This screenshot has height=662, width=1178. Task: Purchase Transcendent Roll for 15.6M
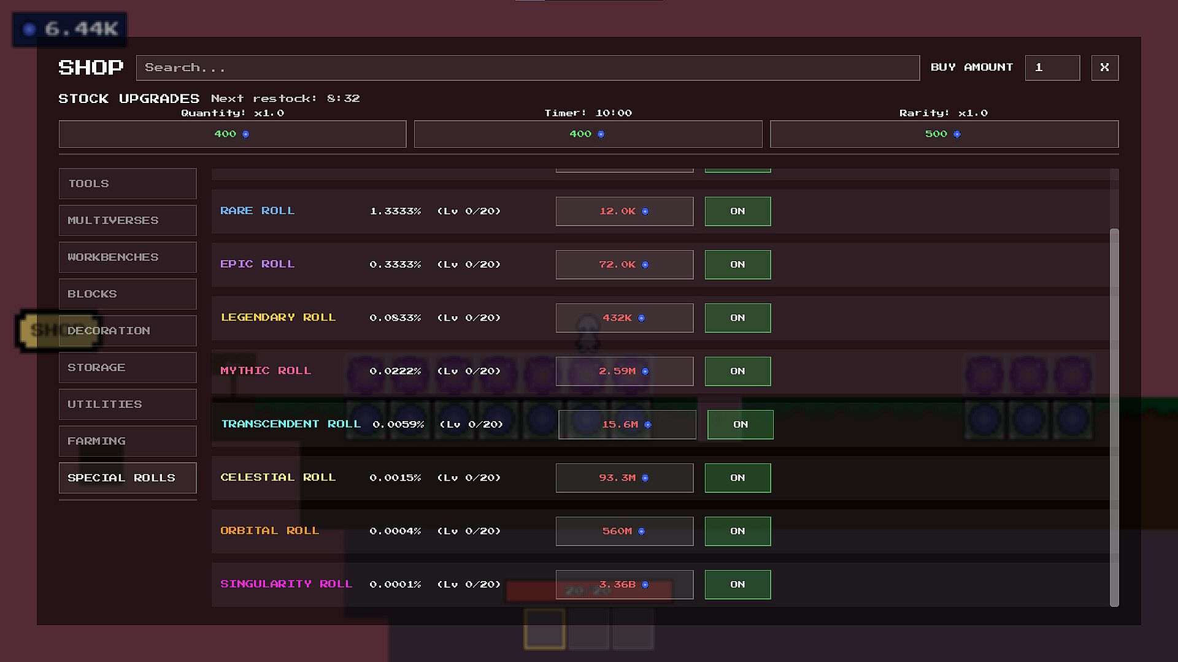[x=627, y=424]
